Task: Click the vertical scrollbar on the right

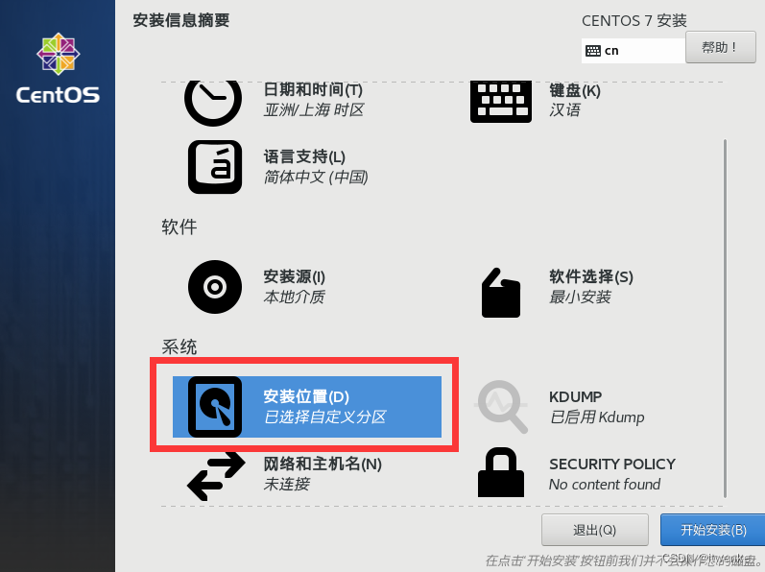Action: [725, 318]
